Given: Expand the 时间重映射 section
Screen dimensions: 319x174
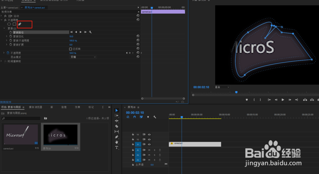Looking at the screenshot, I should click(x=1, y=61).
